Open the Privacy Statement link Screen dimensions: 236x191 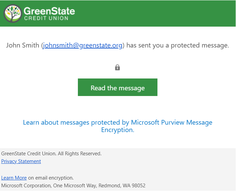[x=21, y=161]
